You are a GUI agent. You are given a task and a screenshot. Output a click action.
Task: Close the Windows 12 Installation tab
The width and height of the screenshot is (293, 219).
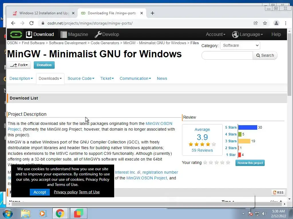73,13
